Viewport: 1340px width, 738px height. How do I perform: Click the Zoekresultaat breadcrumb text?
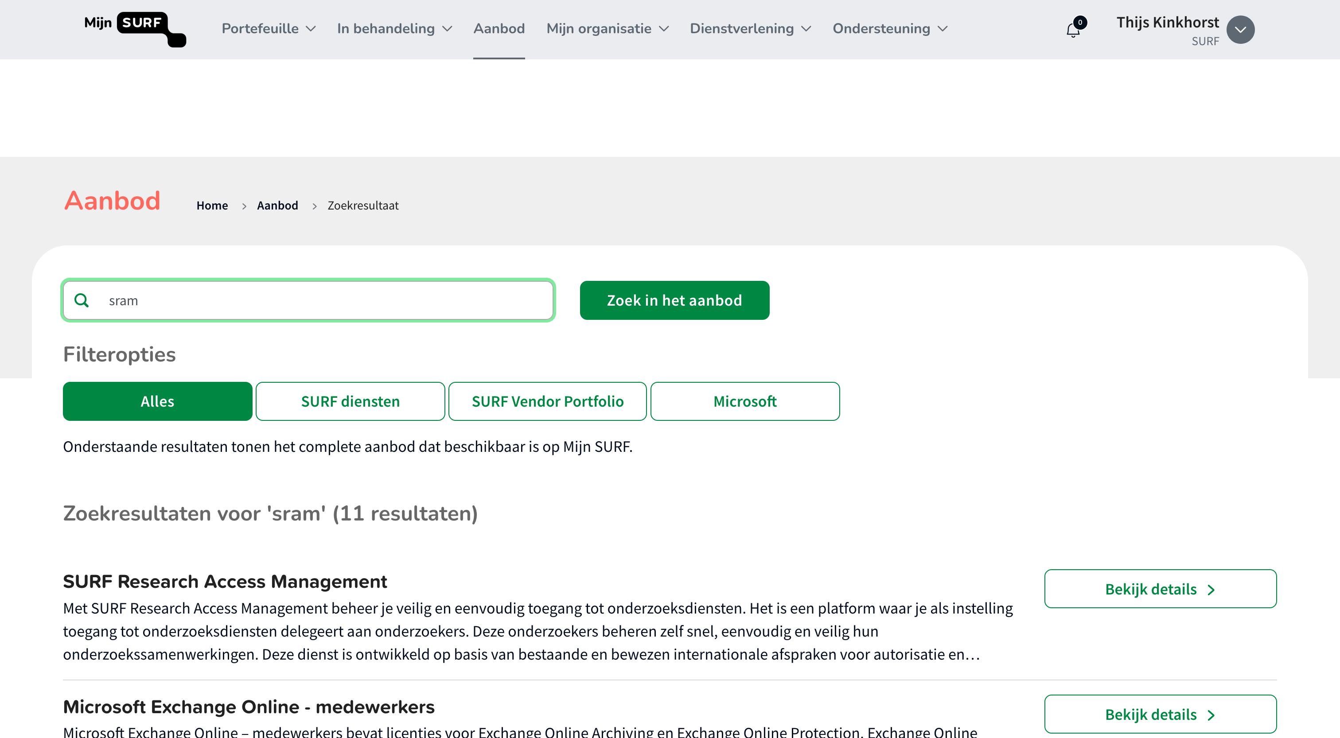[363, 206]
